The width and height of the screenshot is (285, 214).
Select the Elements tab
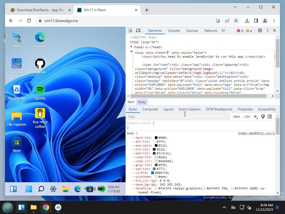pos(155,31)
